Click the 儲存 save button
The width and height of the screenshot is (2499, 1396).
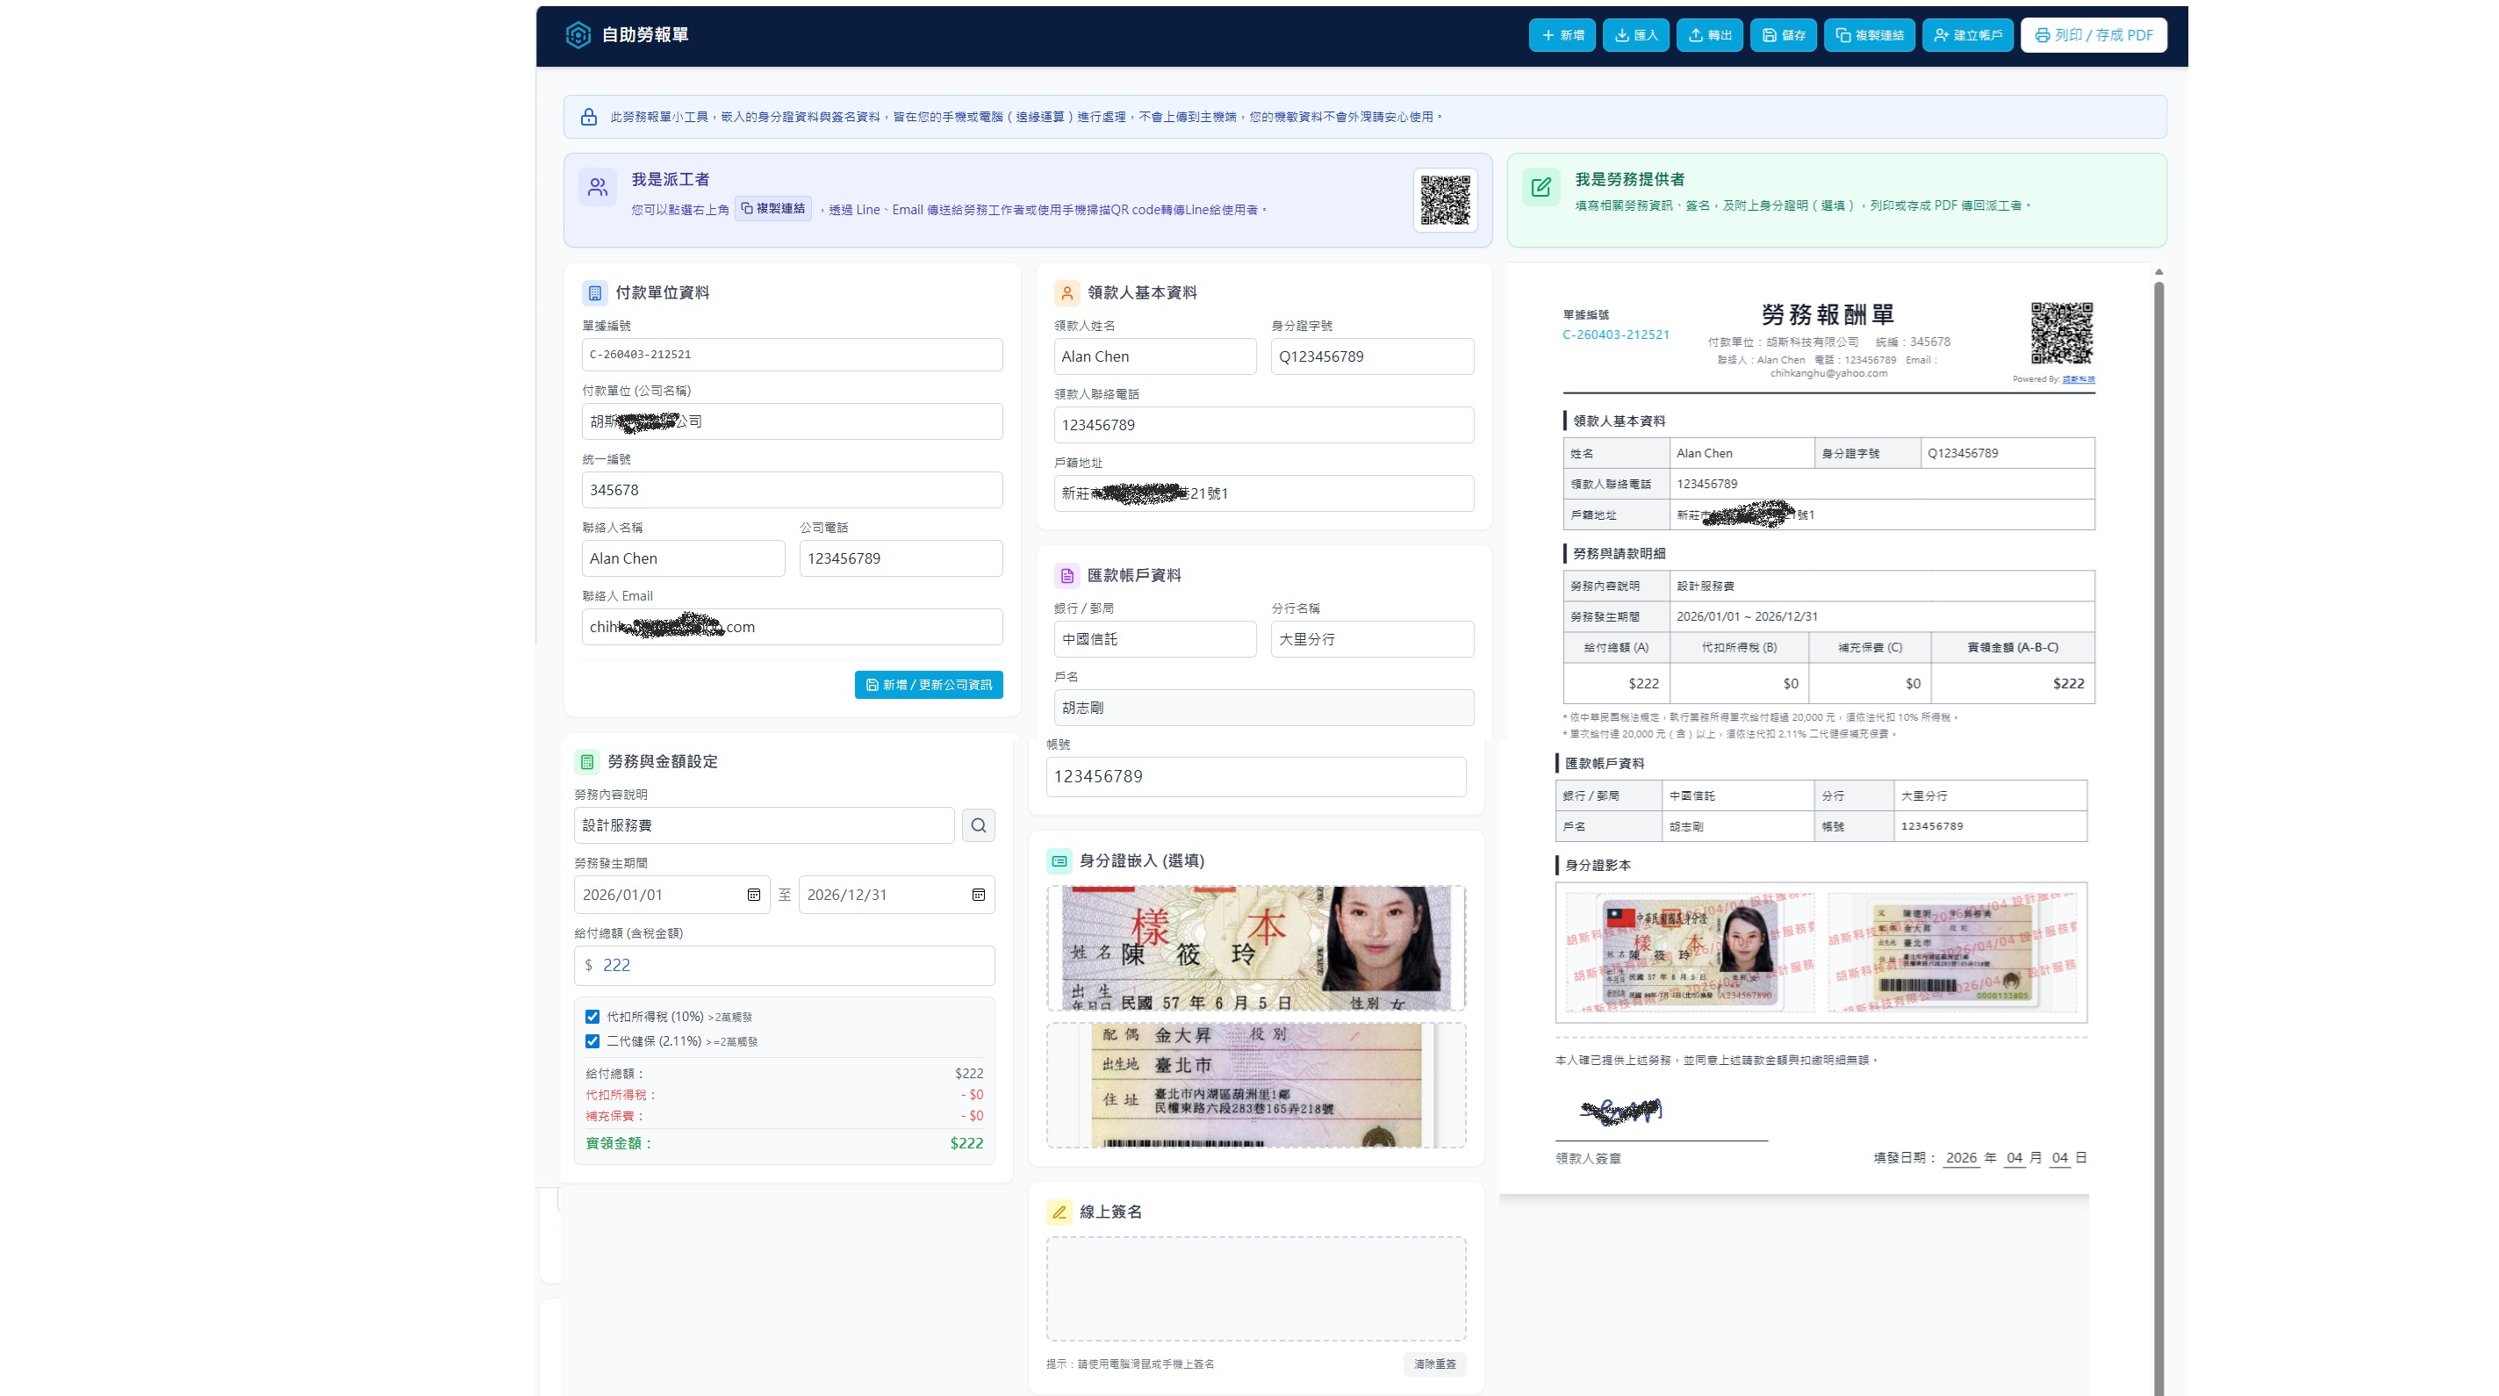[1783, 35]
